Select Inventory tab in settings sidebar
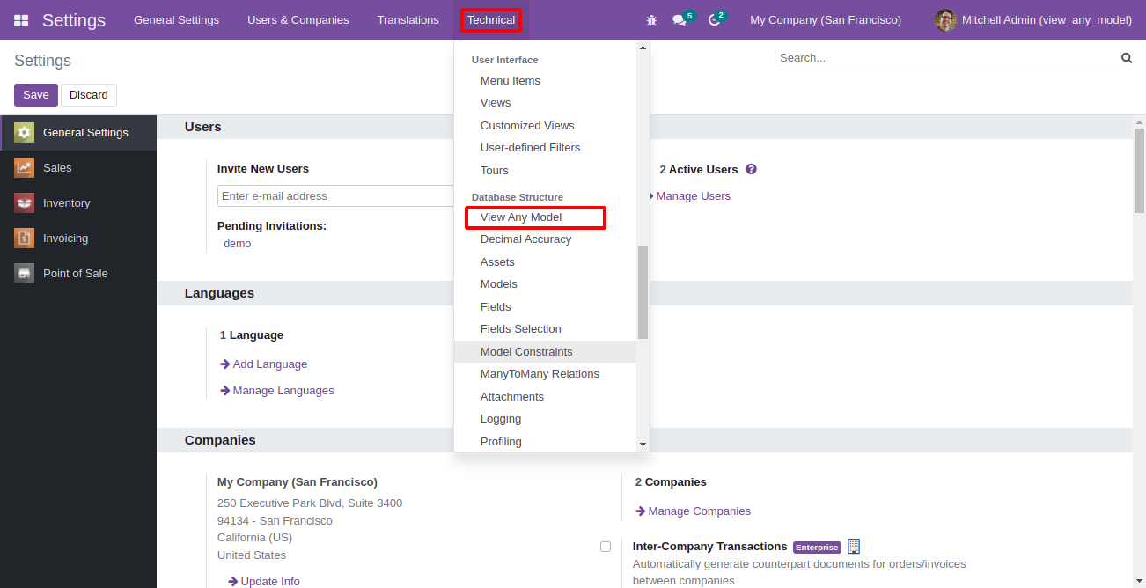The height and width of the screenshot is (588, 1146). click(x=78, y=203)
